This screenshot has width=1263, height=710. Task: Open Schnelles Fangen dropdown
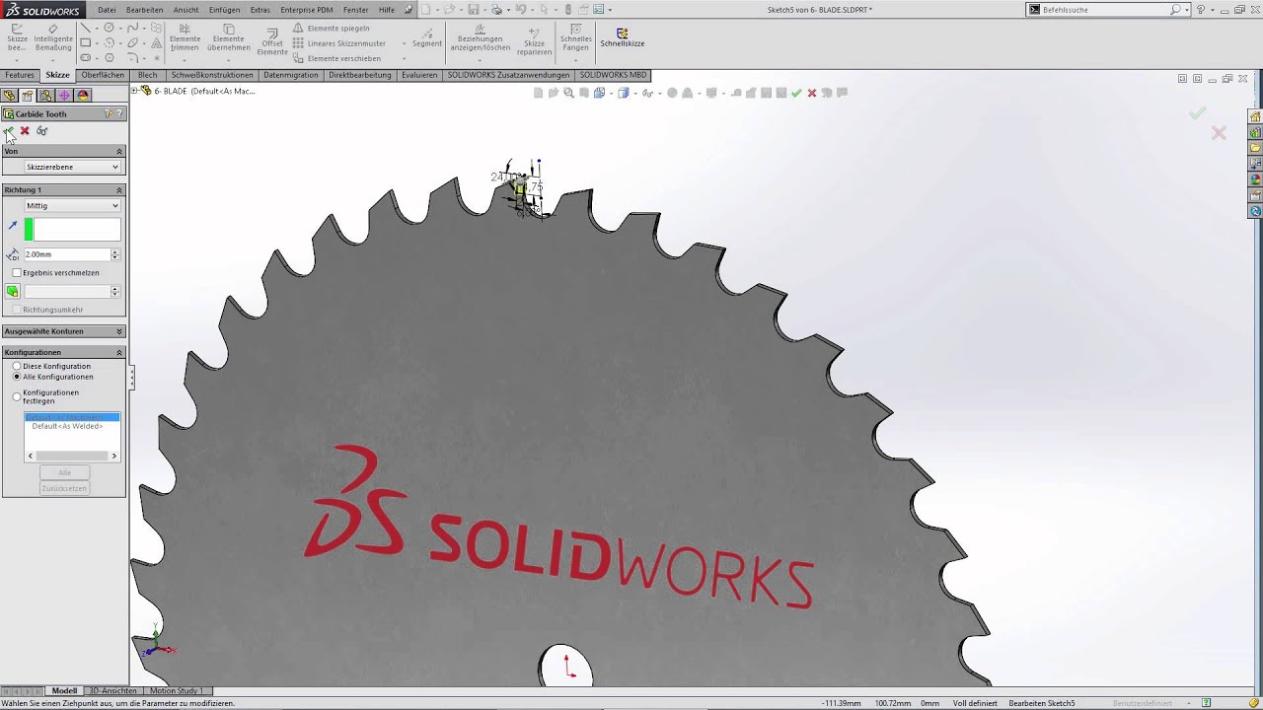pyautogui.click(x=575, y=59)
